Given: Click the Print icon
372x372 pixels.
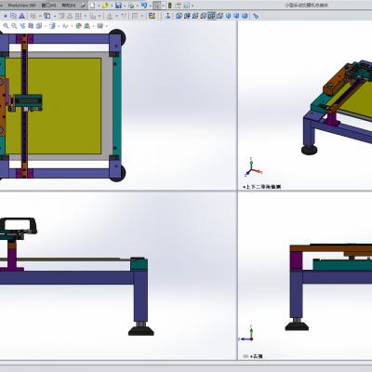Looking at the screenshot, I should (131, 6).
